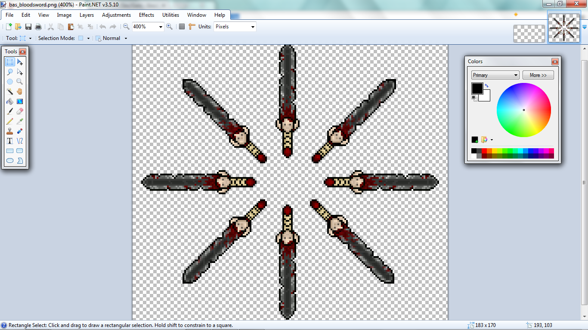Swap primary and secondary colors
Image resolution: width=588 pixels, height=330 pixels.
click(486, 86)
